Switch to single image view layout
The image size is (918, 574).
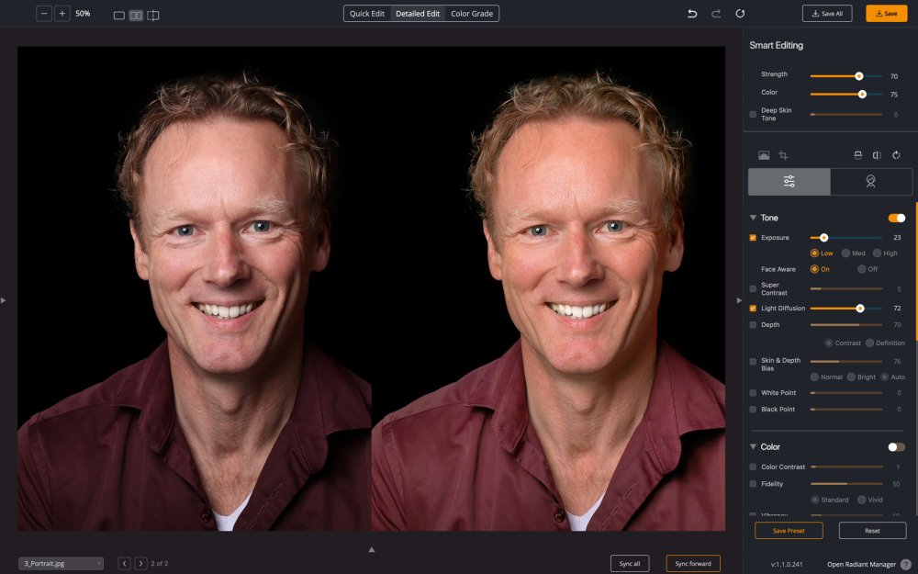pyautogui.click(x=118, y=16)
